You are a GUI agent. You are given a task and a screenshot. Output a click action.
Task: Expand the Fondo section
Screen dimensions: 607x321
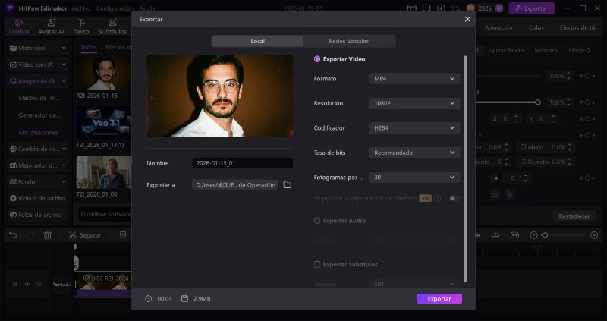[x=37, y=181]
